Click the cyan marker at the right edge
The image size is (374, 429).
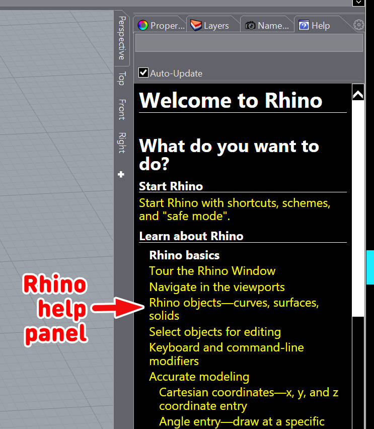(370, 267)
